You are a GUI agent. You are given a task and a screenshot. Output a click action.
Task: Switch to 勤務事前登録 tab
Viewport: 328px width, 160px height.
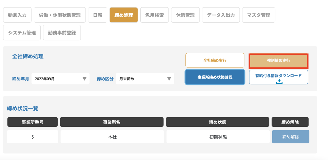click(x=62, y=33)
